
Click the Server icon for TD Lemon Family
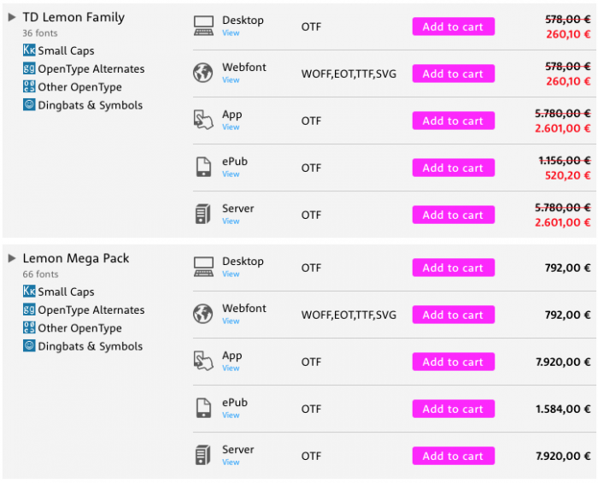click(203, 214)
